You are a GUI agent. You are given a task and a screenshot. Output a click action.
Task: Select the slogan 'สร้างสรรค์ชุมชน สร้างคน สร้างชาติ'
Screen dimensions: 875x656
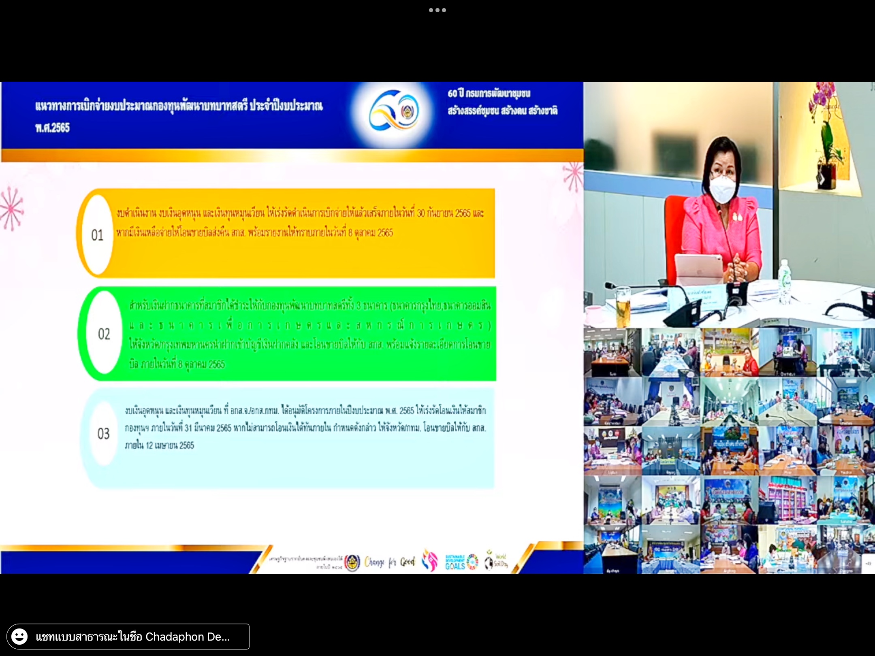(502, 111)
